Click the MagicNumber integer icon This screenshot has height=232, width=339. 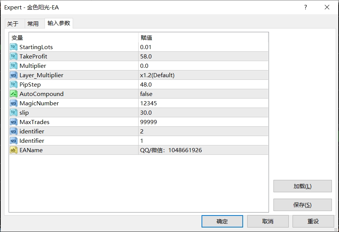(x=13, y=103)
